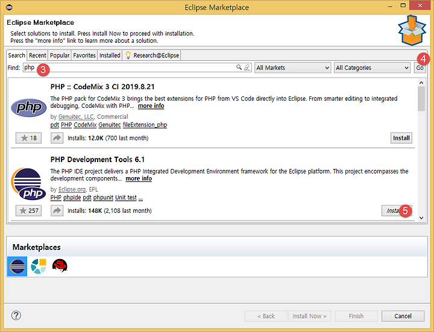Select the Obeo marketplace catalog icon
The image size is (434, 332).
coord(39,266)
